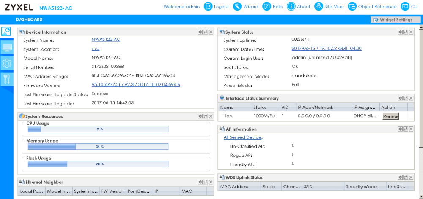Sort by Radio column in WDS Uplink
423x199 pixels.
pos(271,186)
